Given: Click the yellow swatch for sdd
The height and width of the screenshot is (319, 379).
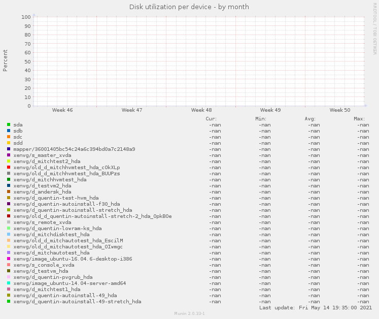Looking at the screenshot, I should click(9, 143).
